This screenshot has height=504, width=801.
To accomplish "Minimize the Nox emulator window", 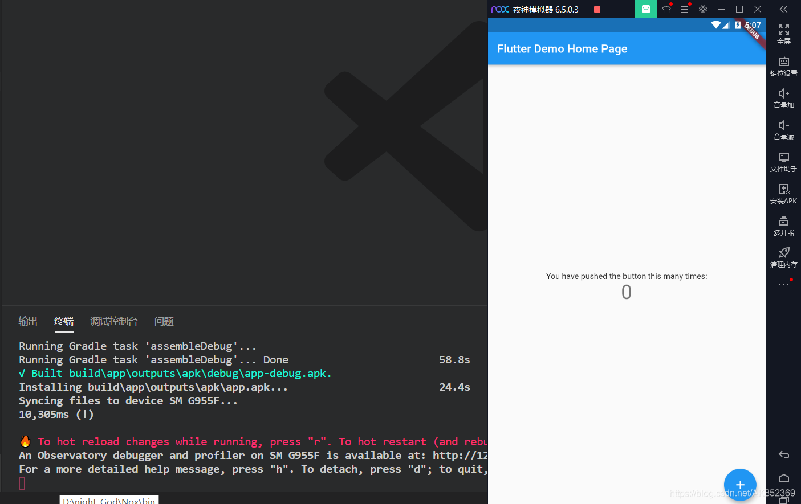I will [x=721, y=9].
